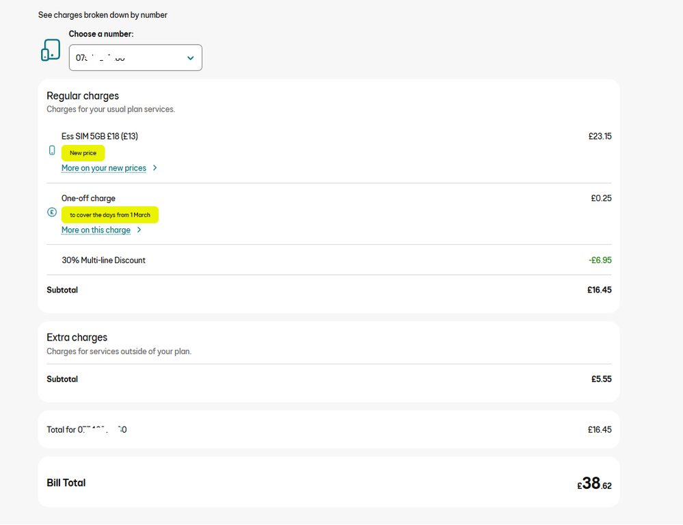Screen dimensions: 683x525
Task: Open the Choose a number dropdown
Action: pos(135,58)
